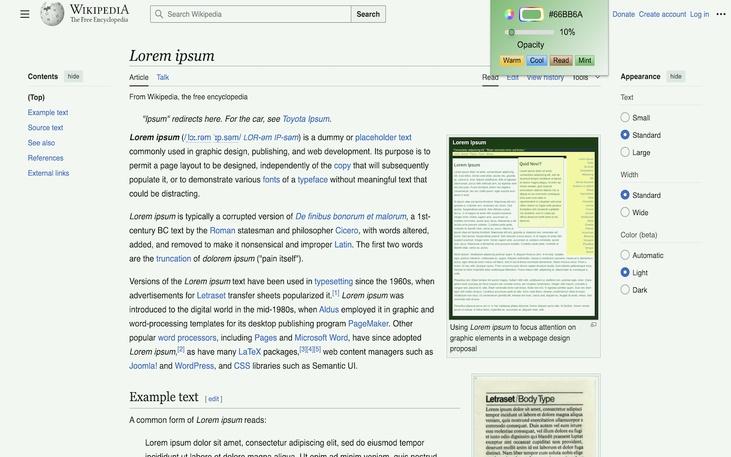
Task: Select Dark color mode
Action: click(x=625, y=290)
